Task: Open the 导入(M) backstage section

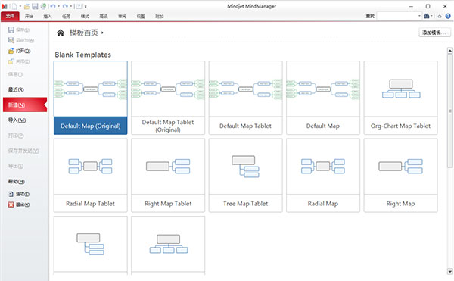Action: point(17,120)
